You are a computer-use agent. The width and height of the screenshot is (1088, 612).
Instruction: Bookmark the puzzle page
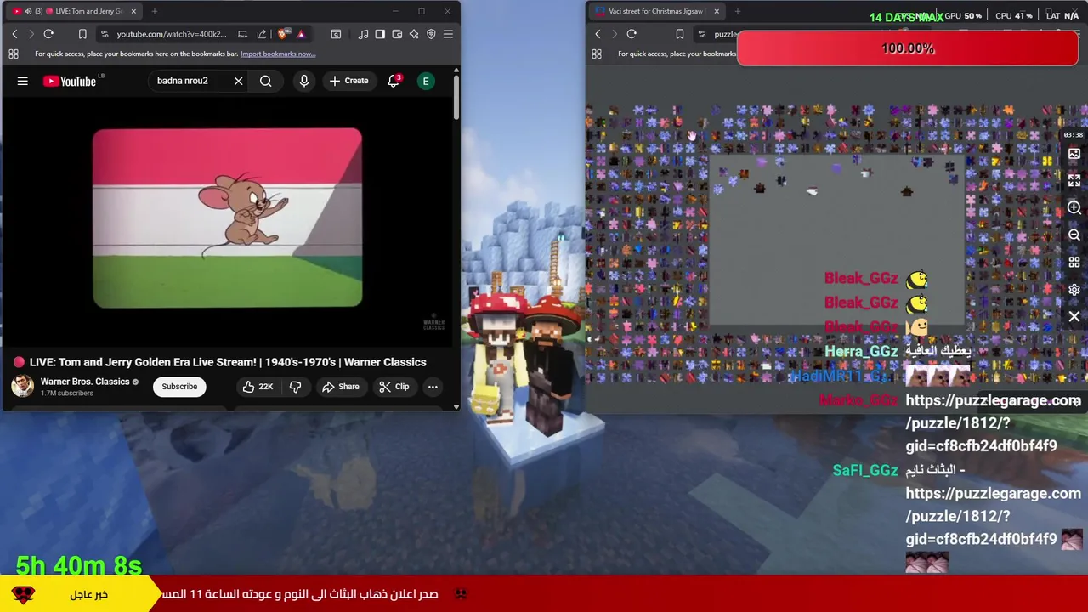679,34
